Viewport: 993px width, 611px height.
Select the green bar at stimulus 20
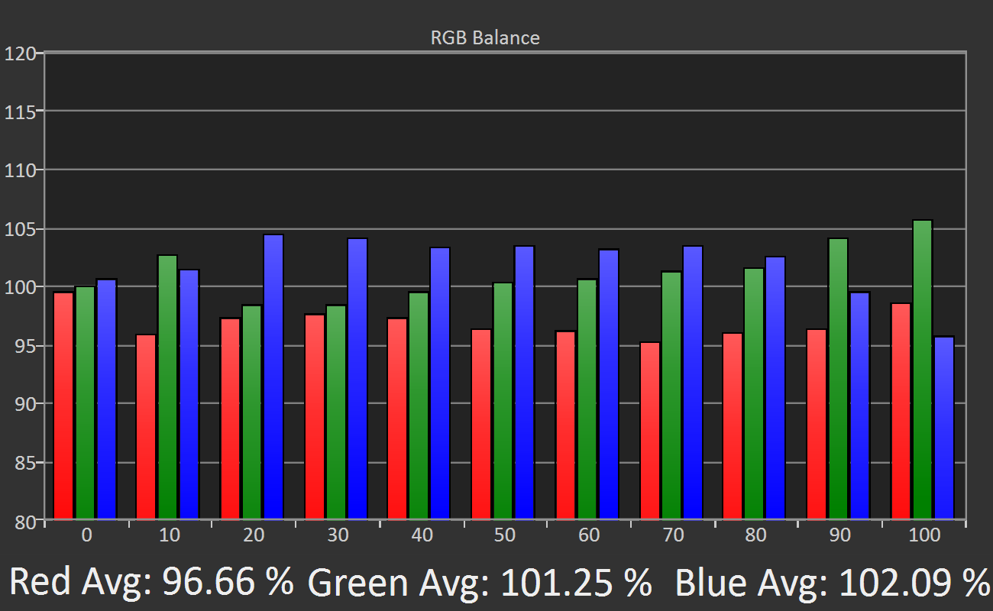252,413
